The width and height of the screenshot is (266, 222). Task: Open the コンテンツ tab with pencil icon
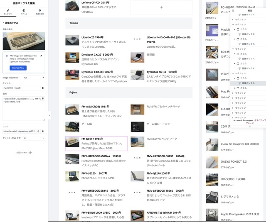point(8,12)
